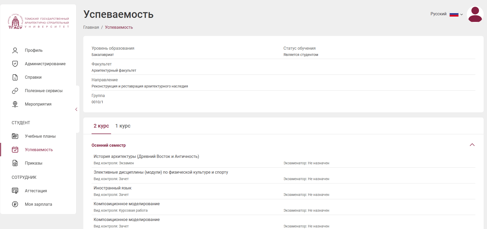The width and height of the screenshot is (487, 229).
Task: Click the Мероприятия globe icon
Action: click(x=15, y=104)
